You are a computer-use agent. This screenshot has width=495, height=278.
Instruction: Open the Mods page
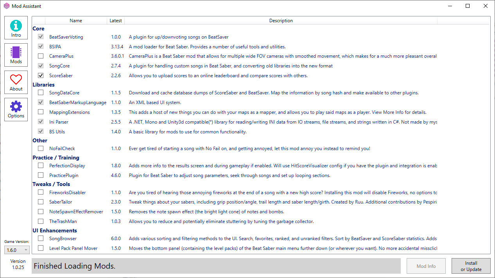point(16,55)
